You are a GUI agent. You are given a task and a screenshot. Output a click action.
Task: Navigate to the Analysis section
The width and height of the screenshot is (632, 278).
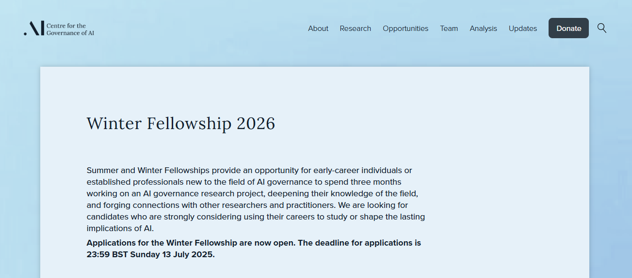(x=483, y=29)
